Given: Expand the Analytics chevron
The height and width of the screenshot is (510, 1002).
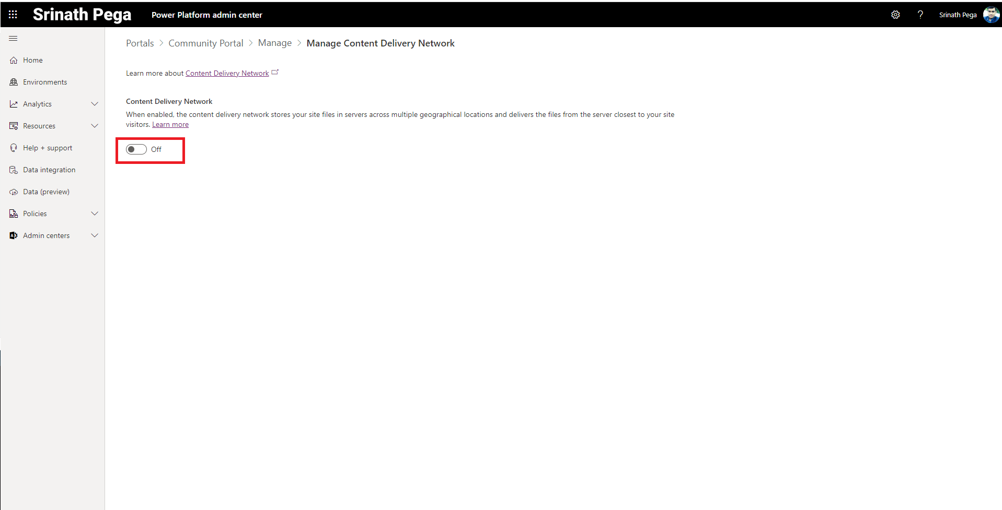Looking at the screenshot, I should click(95, 104).
